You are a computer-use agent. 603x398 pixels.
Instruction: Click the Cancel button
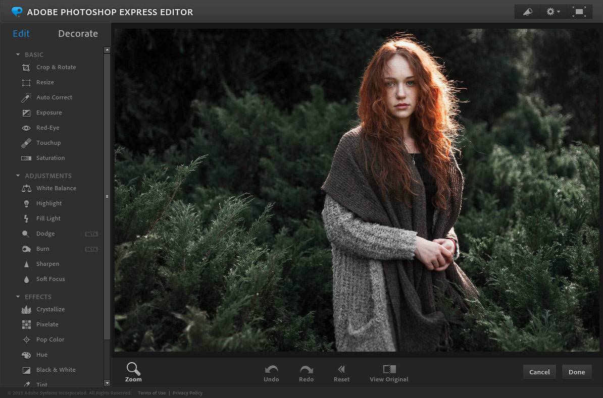[x=539, y=372]
